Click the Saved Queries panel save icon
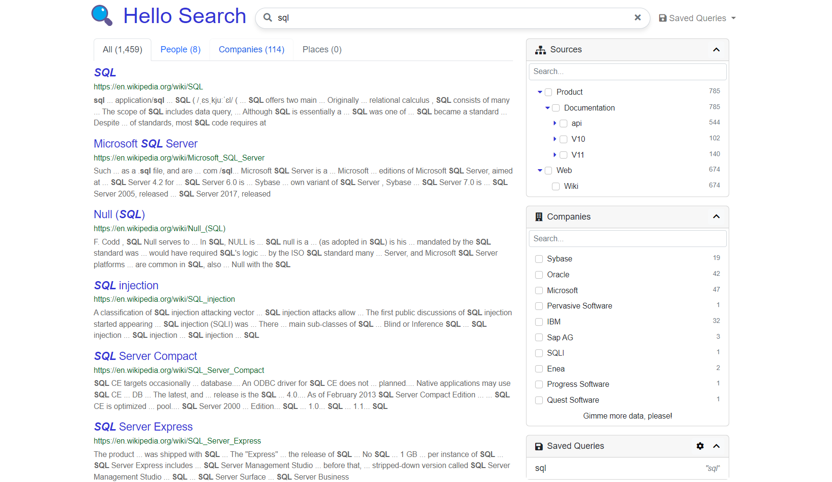Viewport: 832px width, 482px height. (539, 446)
